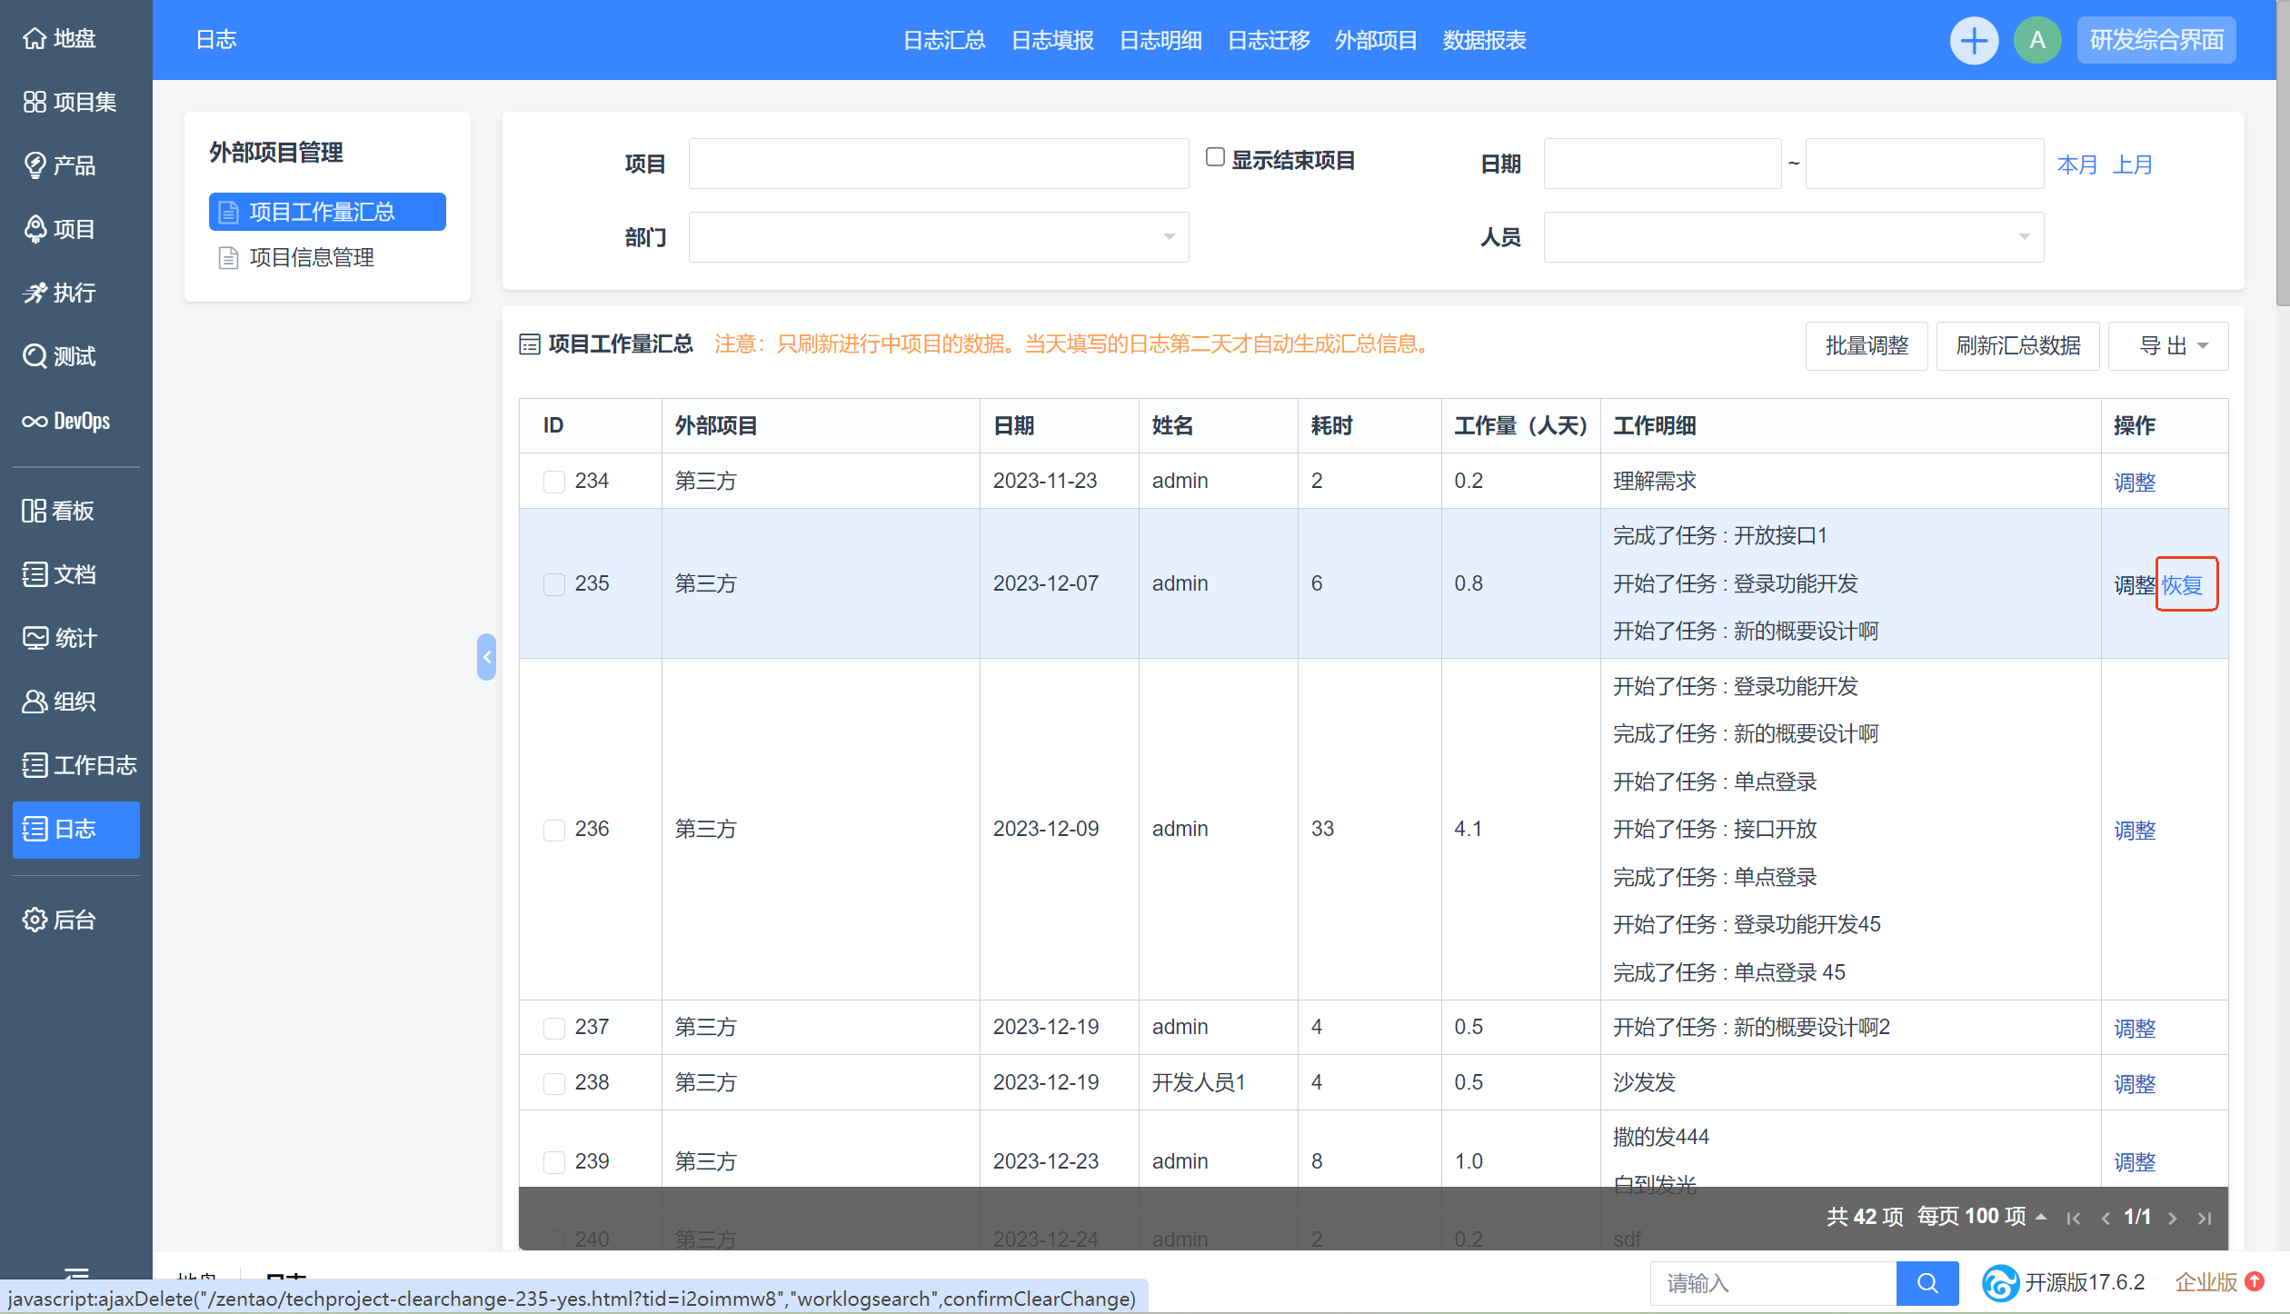Check the row 237 checkbox
Image resolution: width=2290 pixels, height=1314 pixels.
[554, 1027]
